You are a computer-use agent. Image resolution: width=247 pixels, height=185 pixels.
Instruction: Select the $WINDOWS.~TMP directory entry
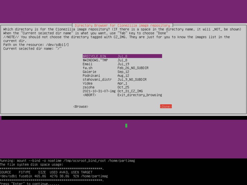pyautogui.click(x=122, y=60)
